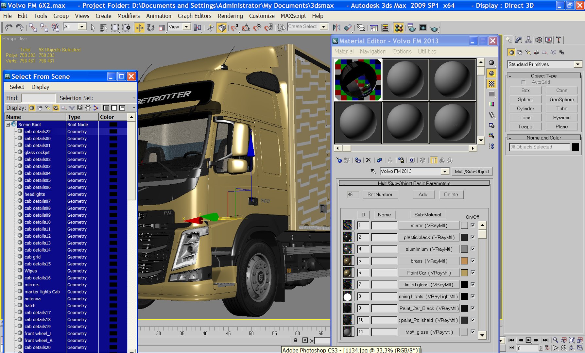585x353 pixels.
Task: Click the Delete sub-material button
Action: [451, 194]
